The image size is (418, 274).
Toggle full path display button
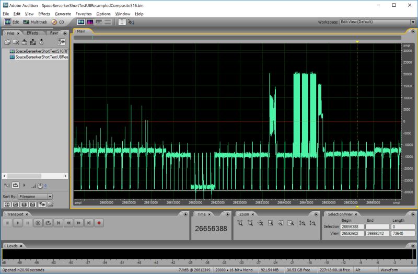(50, 204)
